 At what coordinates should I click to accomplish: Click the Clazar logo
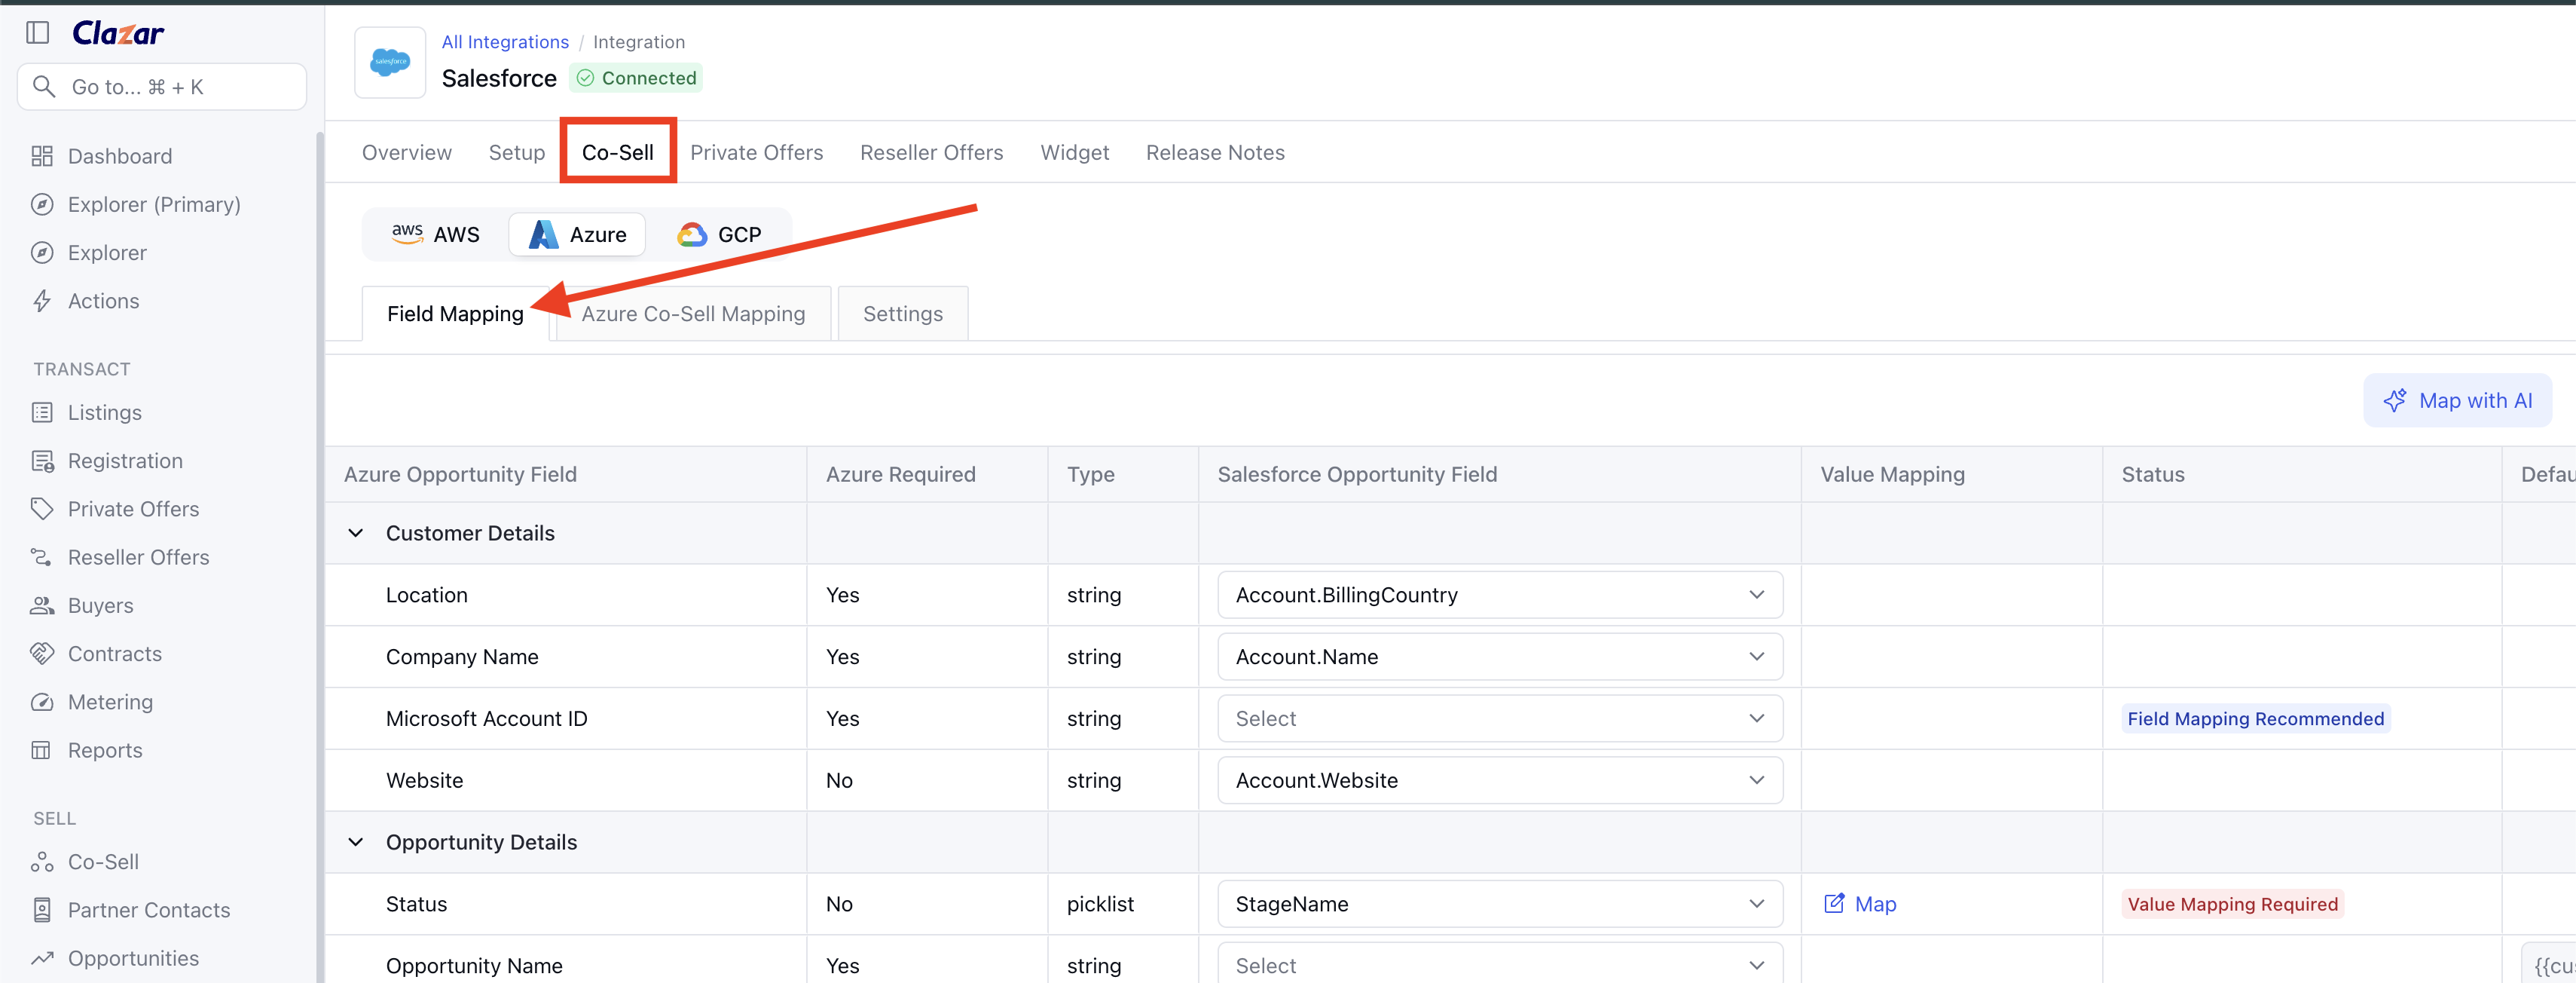118,33
